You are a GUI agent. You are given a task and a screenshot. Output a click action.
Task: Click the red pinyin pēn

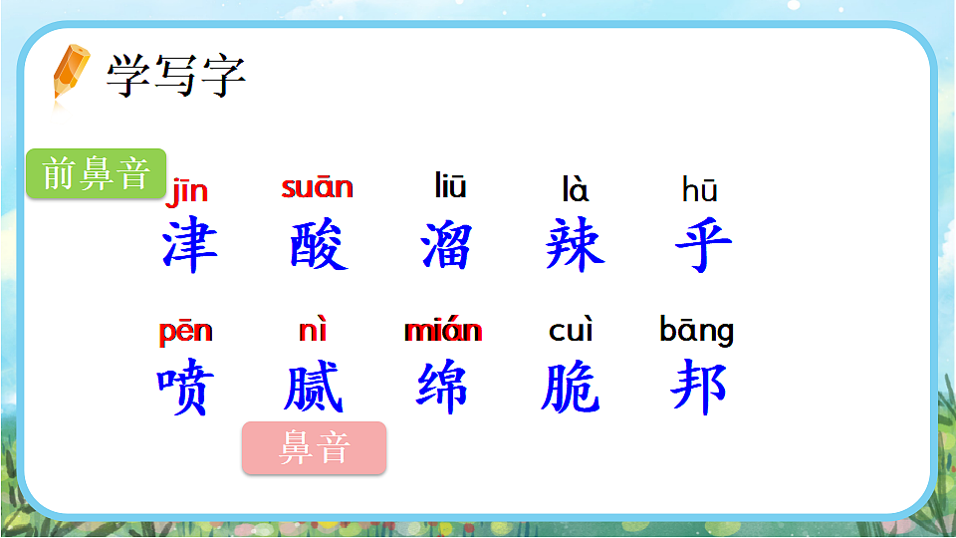coord(185,332)
